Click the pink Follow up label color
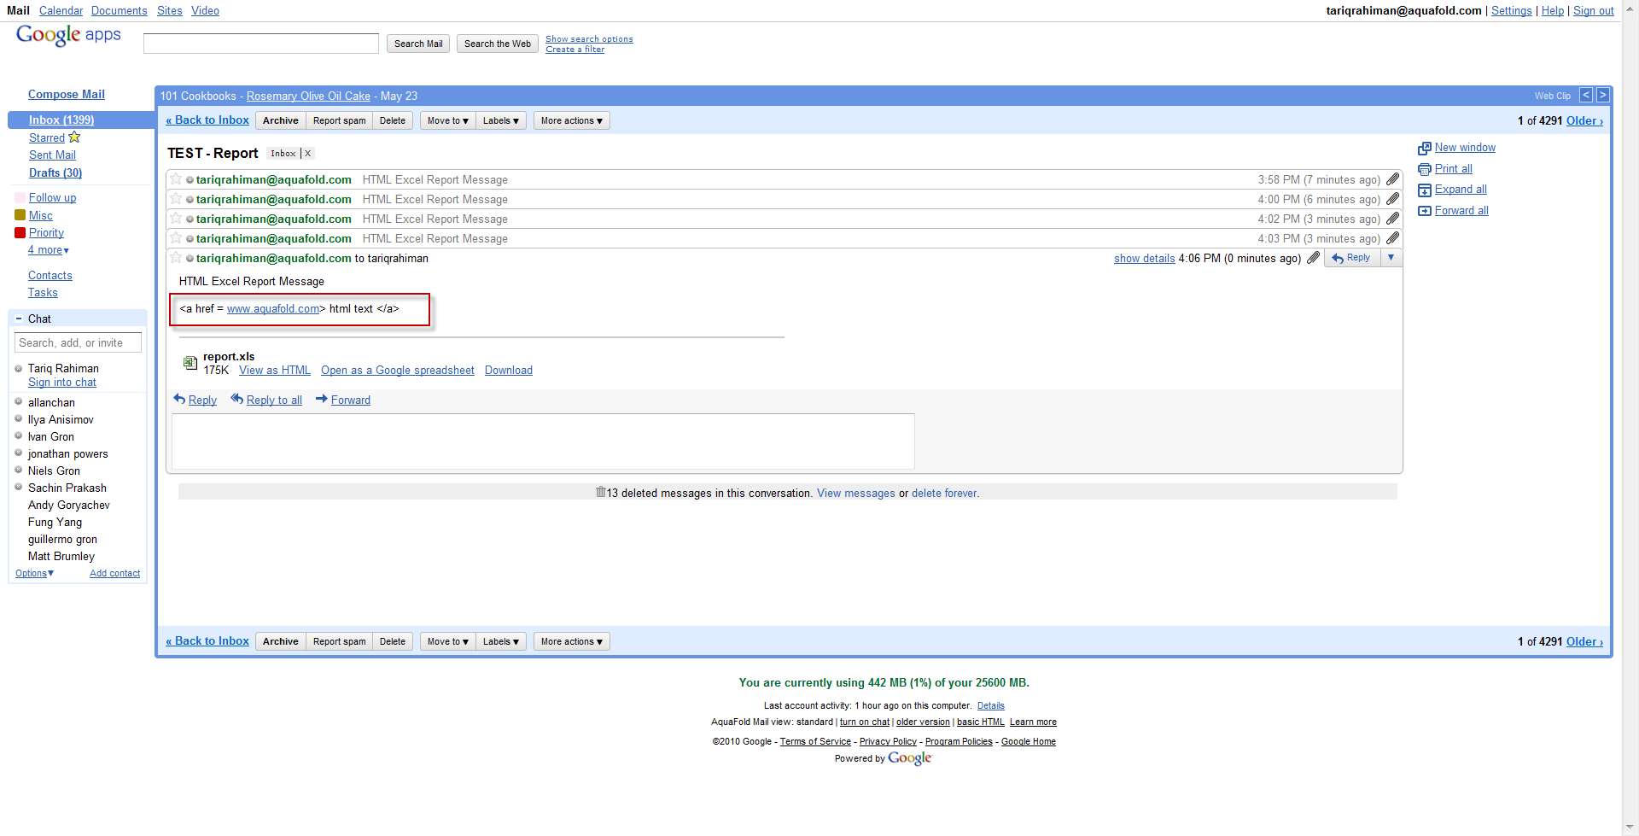The height and width of the screenshot is (836, 1639). click(x=20, y=198)
